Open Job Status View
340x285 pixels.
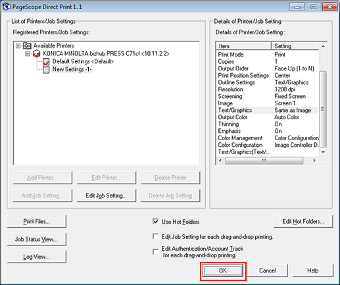point(37,239)
